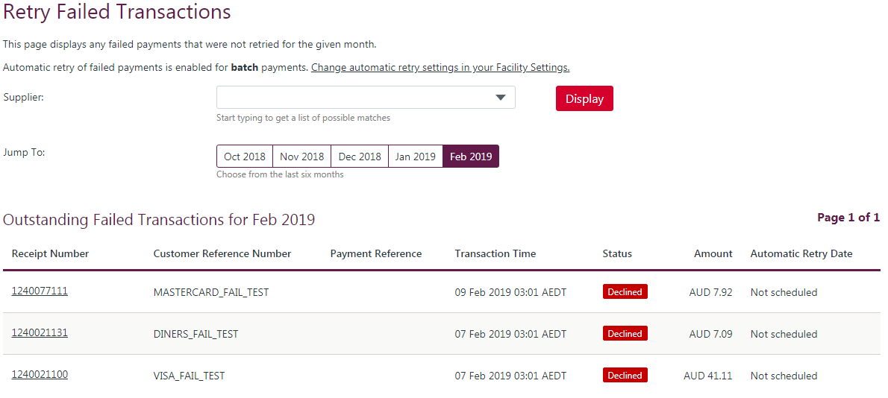Viewport: 888px width, 398px height.
Task: Open the Supplier dropdown arrow
Action: coord(501,98)
